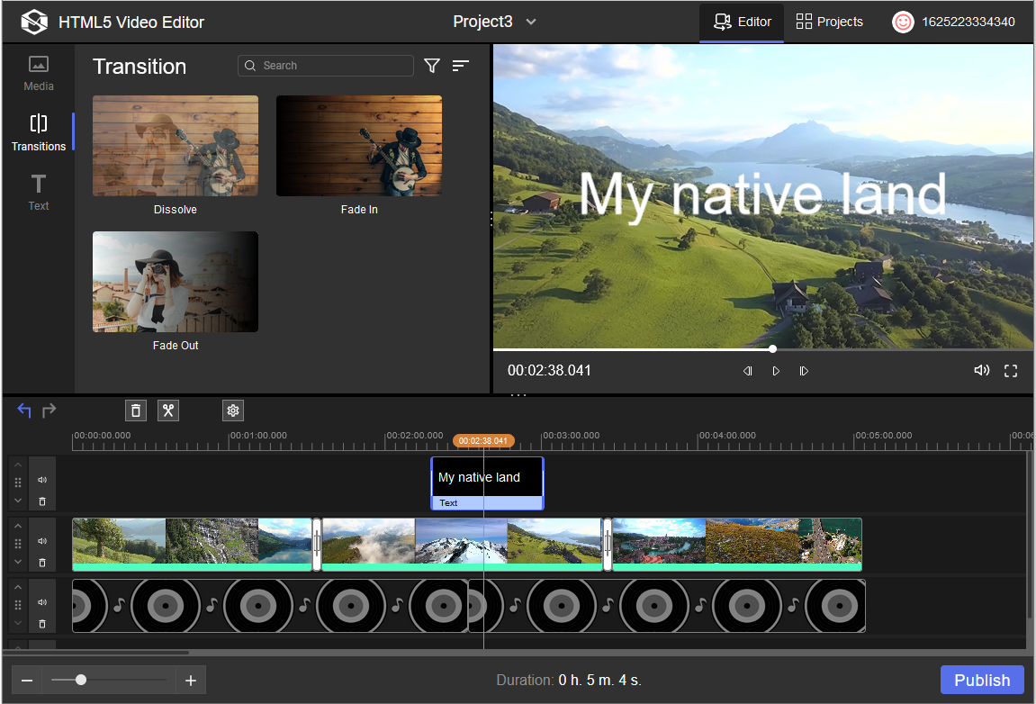The image size is (1036, 704).
Task: Open the Media panel in the sidebar
Action: [38, 73]
